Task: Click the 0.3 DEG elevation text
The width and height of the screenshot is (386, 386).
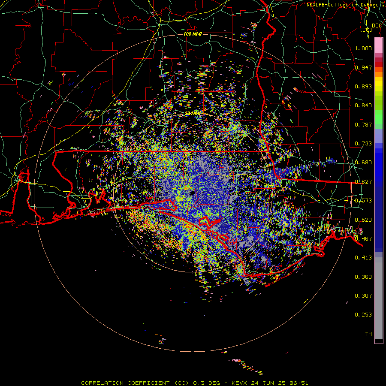Action: click(206, 383)
